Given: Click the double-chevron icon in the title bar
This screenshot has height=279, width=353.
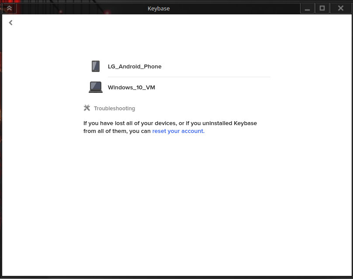Looking at the screenshot, I should coord(9,8).
